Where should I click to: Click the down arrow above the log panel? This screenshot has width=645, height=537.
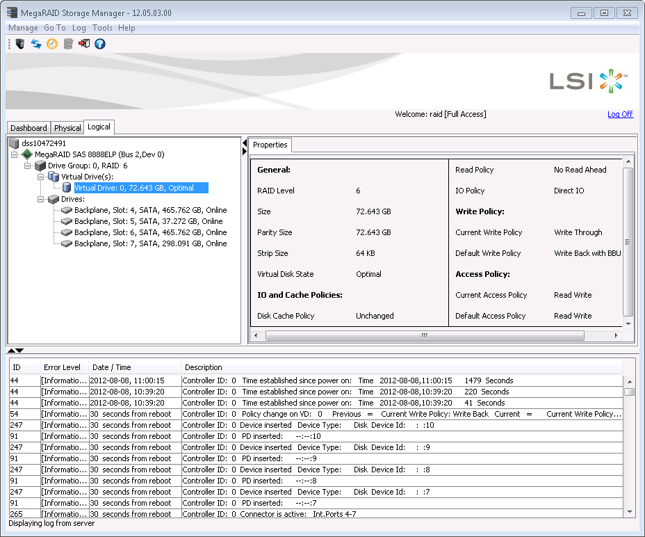[19, 351]
